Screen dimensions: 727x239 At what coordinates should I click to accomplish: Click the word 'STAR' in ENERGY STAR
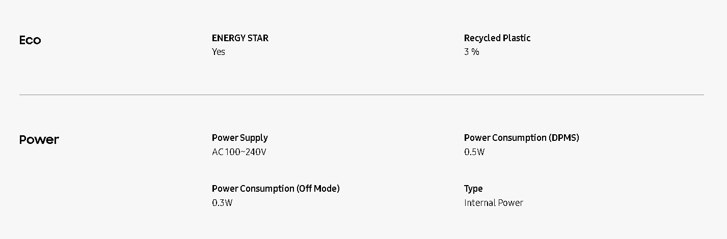click(257, 38)
